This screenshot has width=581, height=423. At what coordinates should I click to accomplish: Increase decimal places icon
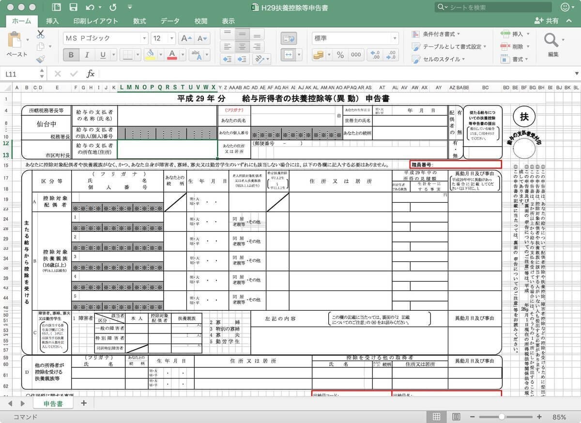pyautogui.click(x=374, y=55)
